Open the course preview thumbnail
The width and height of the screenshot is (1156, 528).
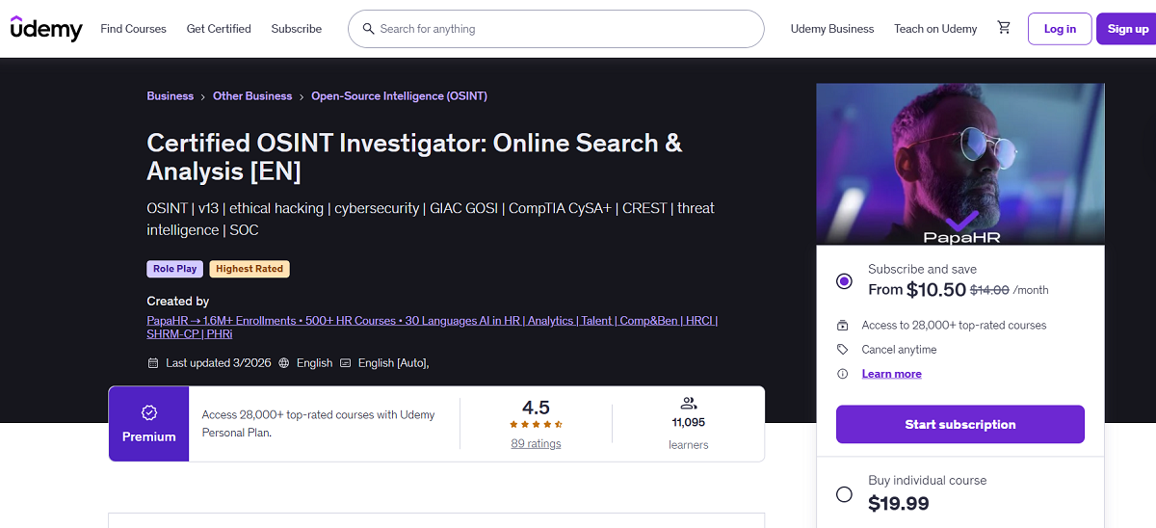click(960, 164)
